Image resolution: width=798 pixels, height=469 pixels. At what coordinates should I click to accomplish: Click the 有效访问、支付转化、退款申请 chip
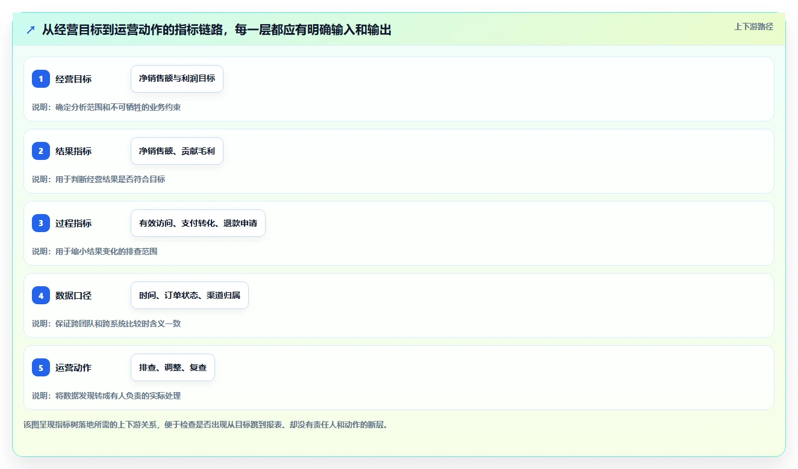(198, 223)
